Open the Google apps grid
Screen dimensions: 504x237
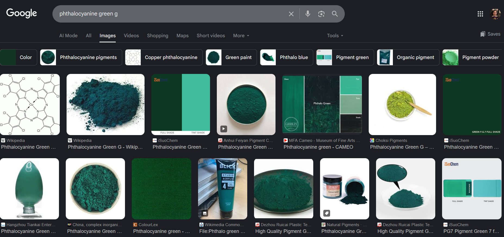[480, 14]
